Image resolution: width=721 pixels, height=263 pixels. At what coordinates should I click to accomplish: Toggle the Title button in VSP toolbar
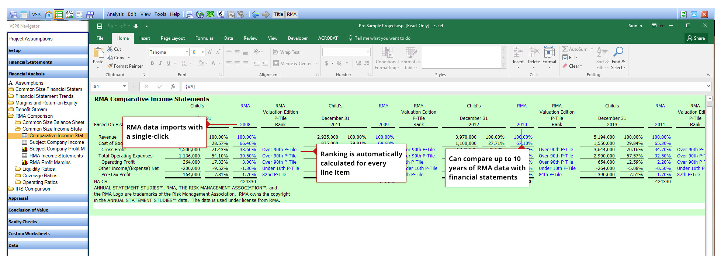coord(278,14)
